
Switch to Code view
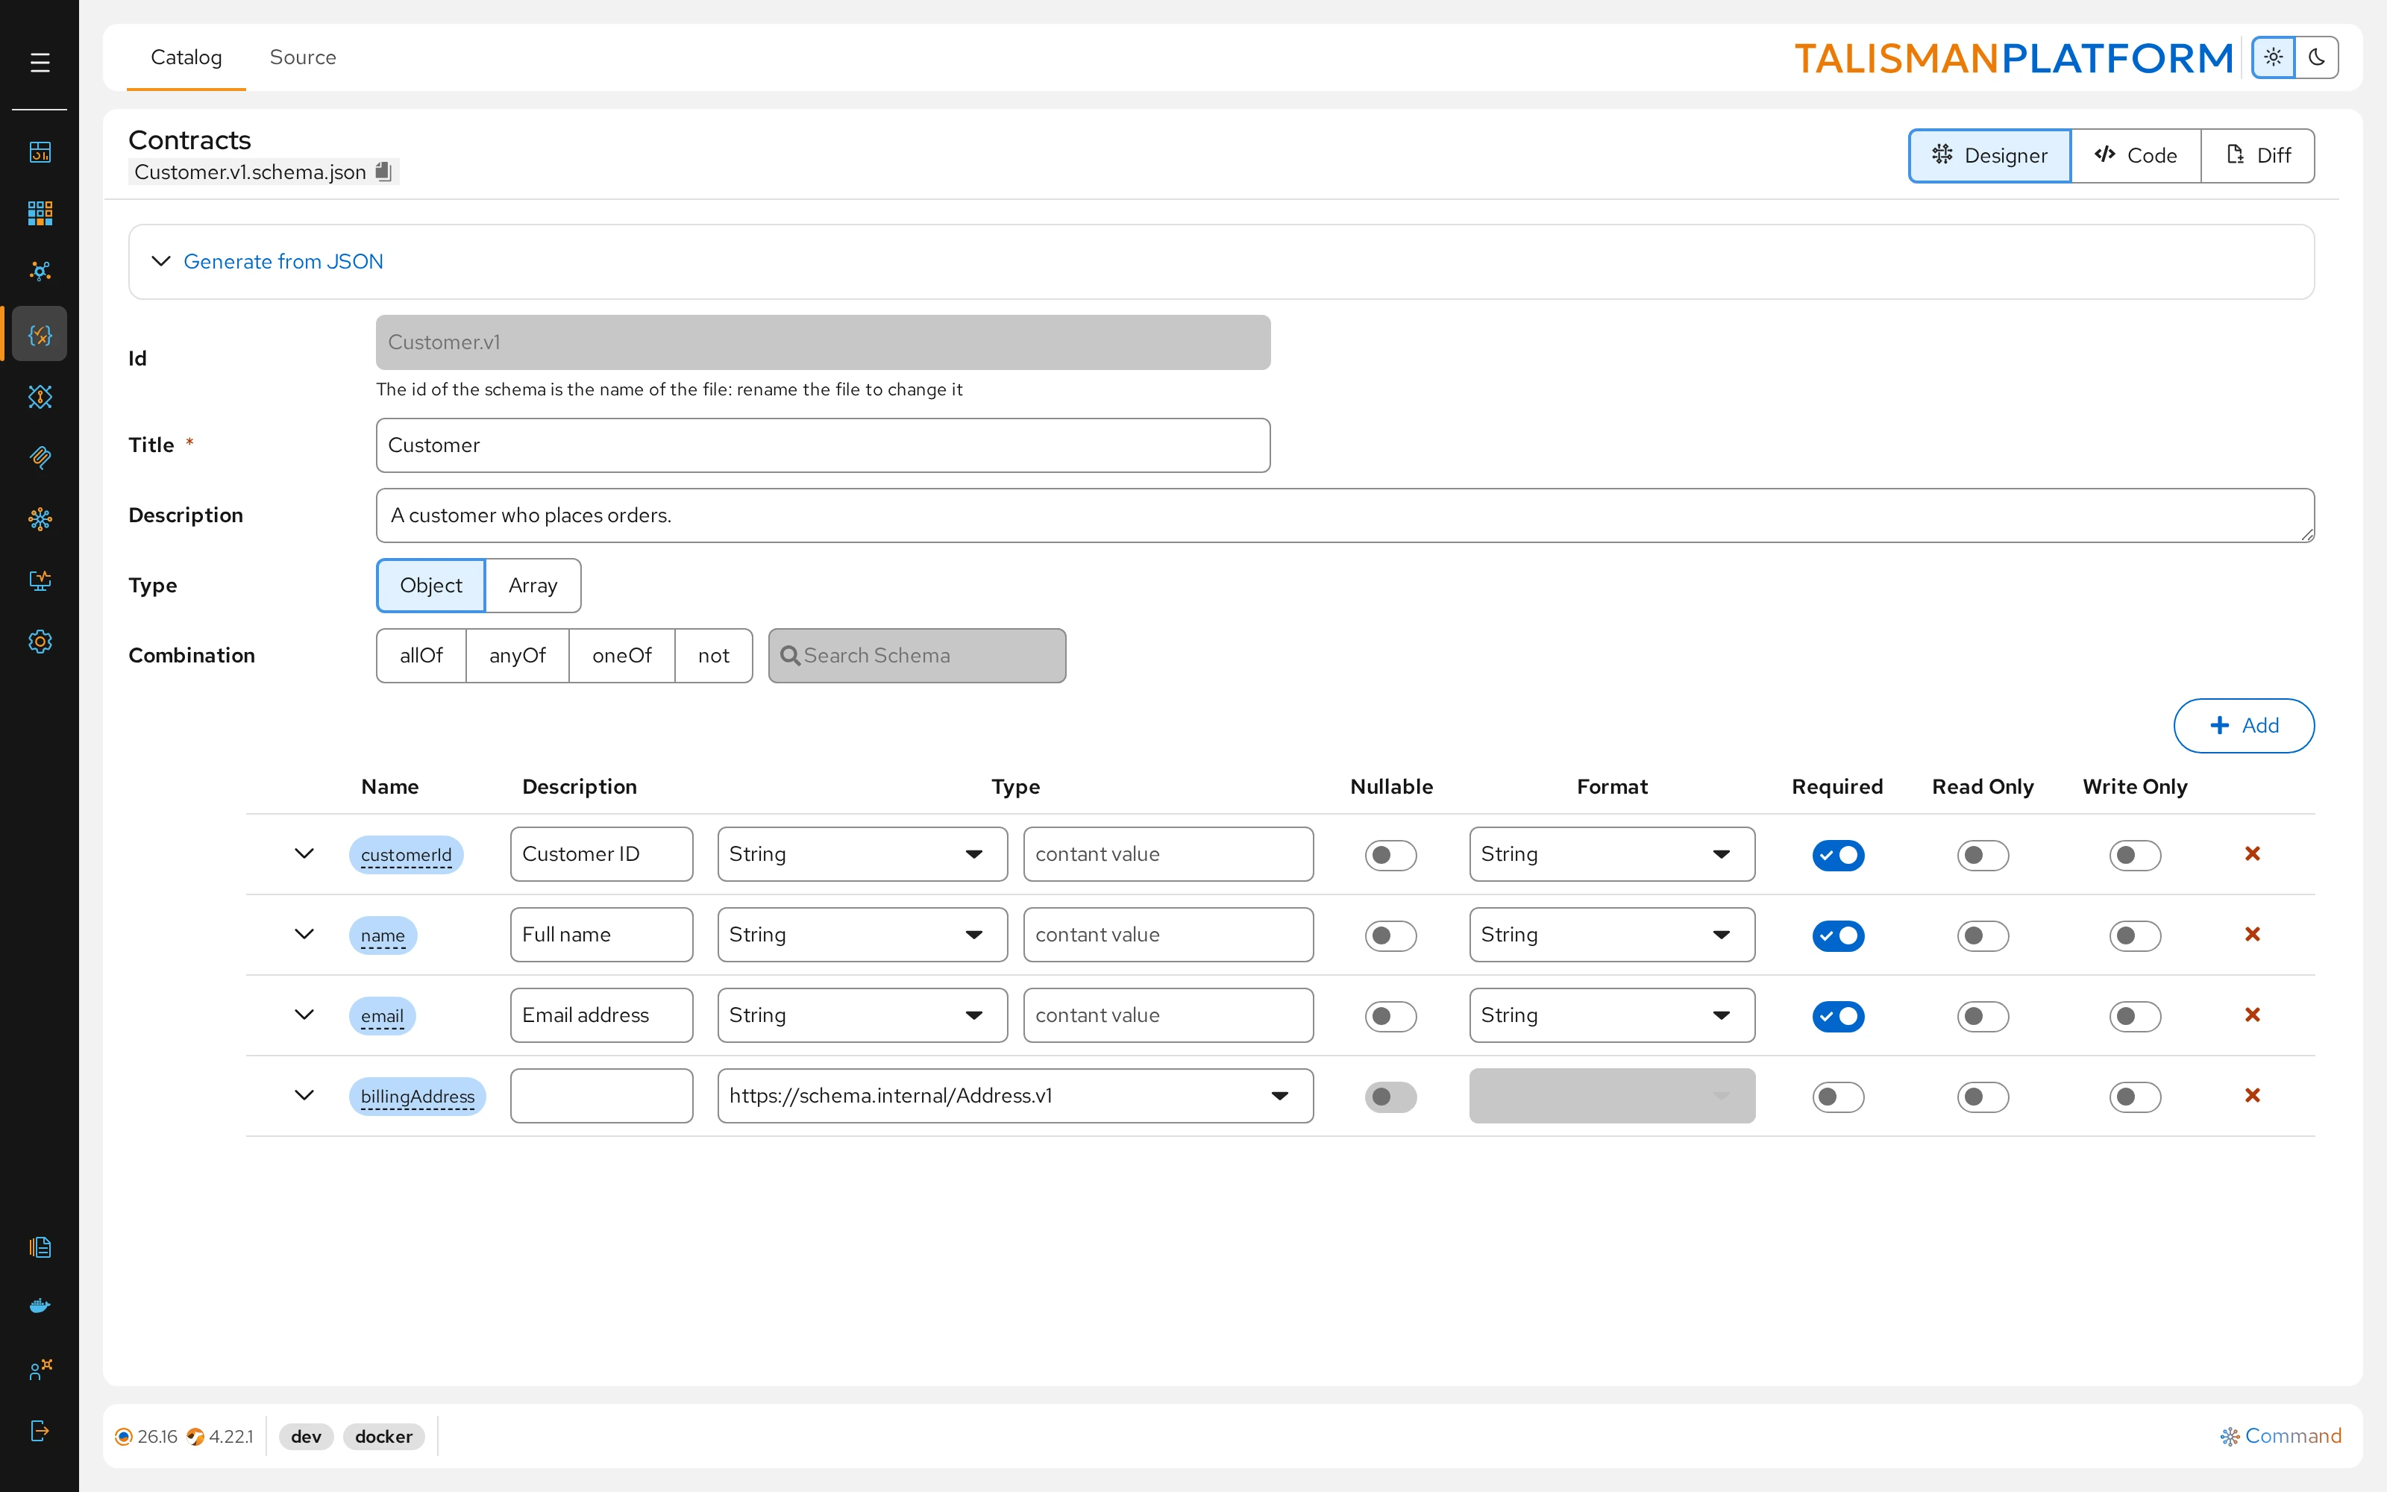[x=2136, y=155]
